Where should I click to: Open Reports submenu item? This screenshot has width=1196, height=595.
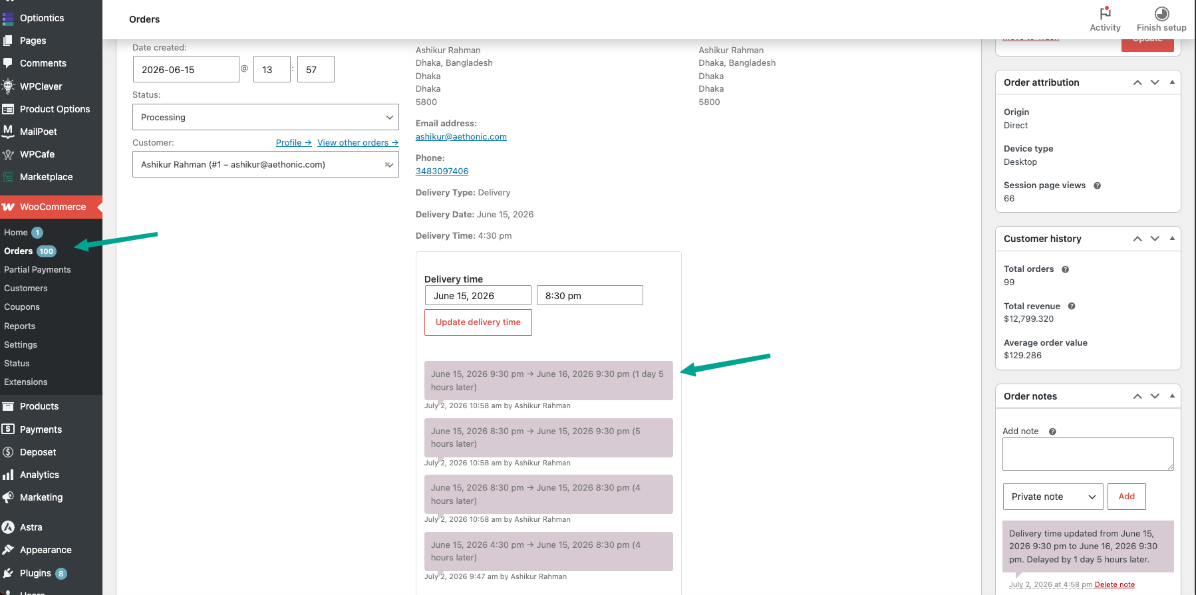20,326
